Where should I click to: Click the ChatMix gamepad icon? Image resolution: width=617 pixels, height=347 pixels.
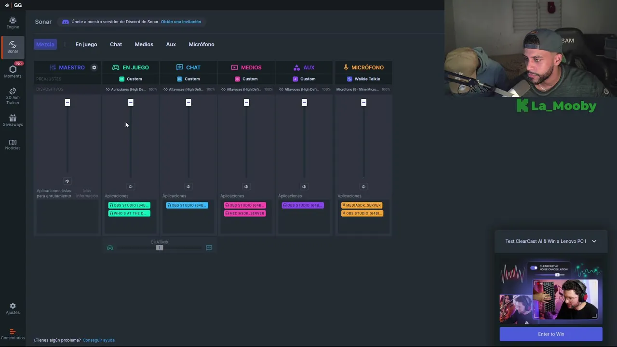click(x=110, y=248)
